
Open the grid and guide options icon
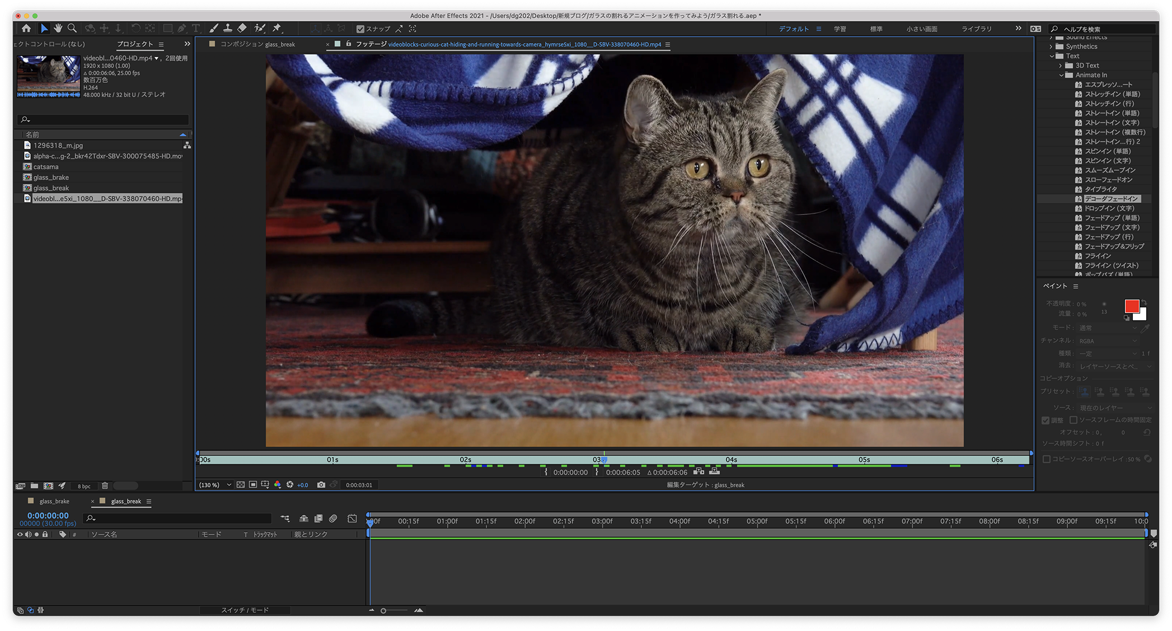(x=265, y=485)
